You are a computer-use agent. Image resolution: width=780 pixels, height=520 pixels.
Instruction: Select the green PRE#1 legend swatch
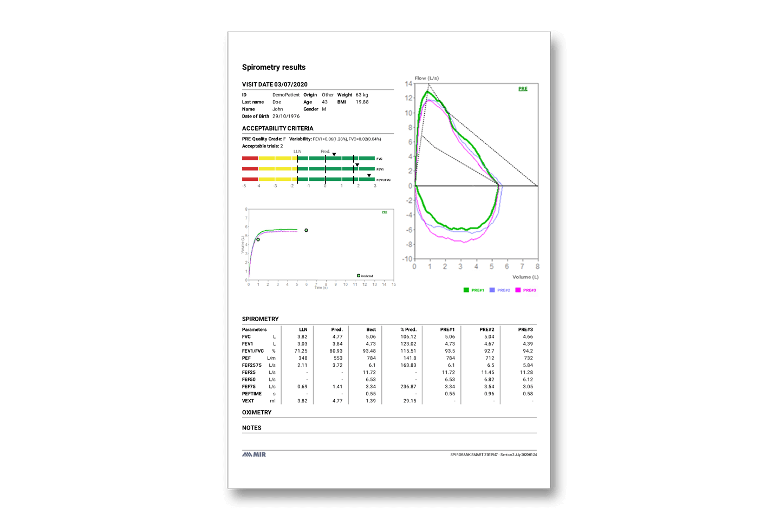466,290
